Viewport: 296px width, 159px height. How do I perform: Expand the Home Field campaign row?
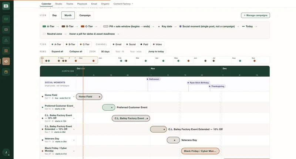[74, 97]
